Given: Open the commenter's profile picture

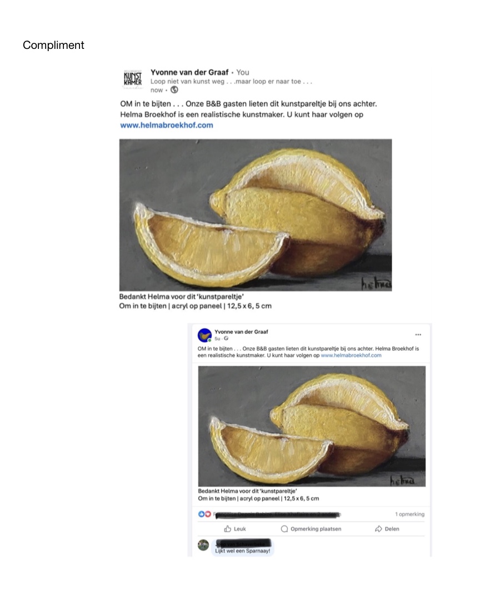Looking at the screenshot, I should 203,545.
